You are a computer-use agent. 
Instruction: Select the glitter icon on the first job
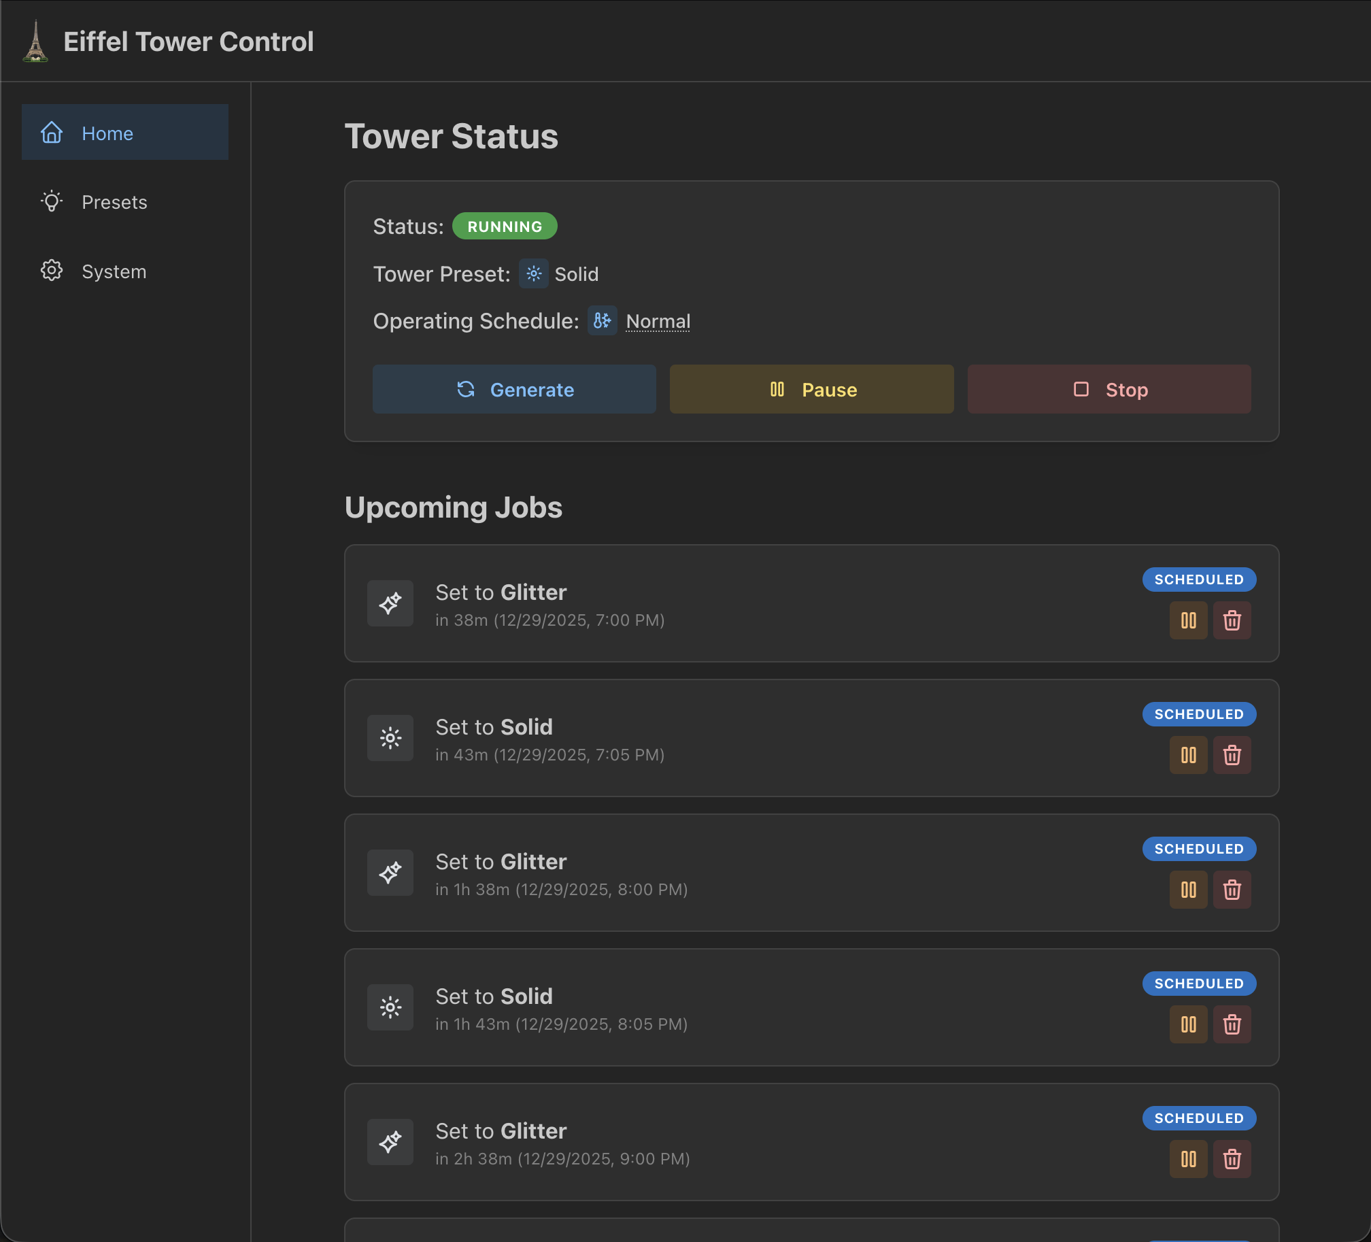[x=390, y=603]
